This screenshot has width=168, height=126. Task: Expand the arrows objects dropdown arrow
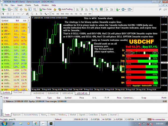[x=48, y=14]
